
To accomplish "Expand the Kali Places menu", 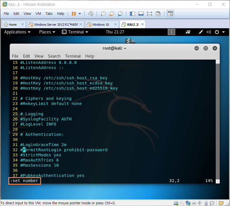I will click(47, 32).
